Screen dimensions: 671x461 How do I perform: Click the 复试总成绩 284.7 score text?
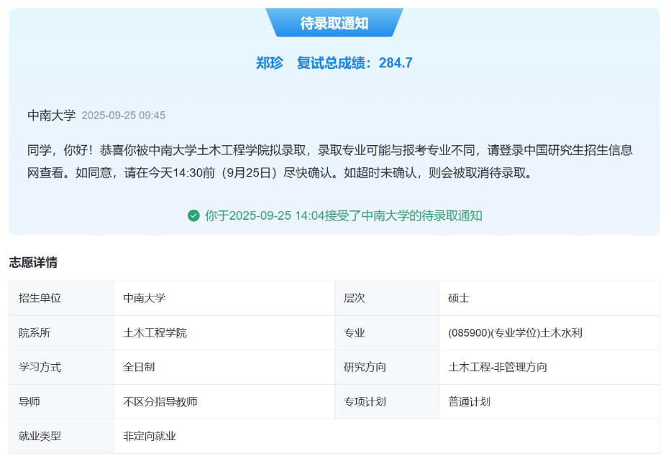point(355,62)
